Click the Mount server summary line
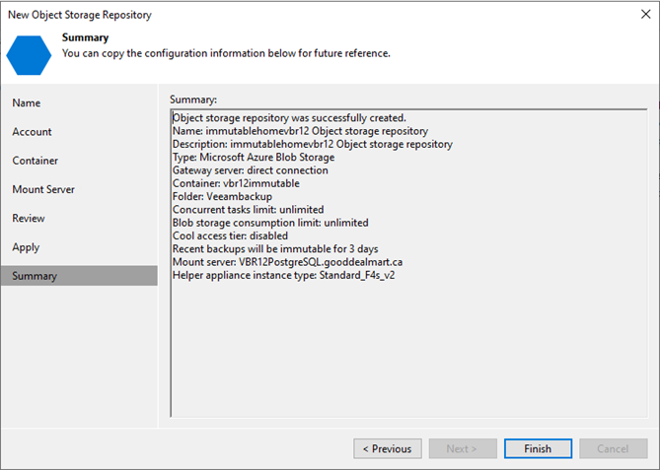This screenshot has width=660, height=470. (287, 262)
